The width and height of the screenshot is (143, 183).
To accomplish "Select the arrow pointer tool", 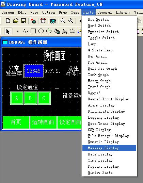I will pyautogui.click(x=8, y=31).
